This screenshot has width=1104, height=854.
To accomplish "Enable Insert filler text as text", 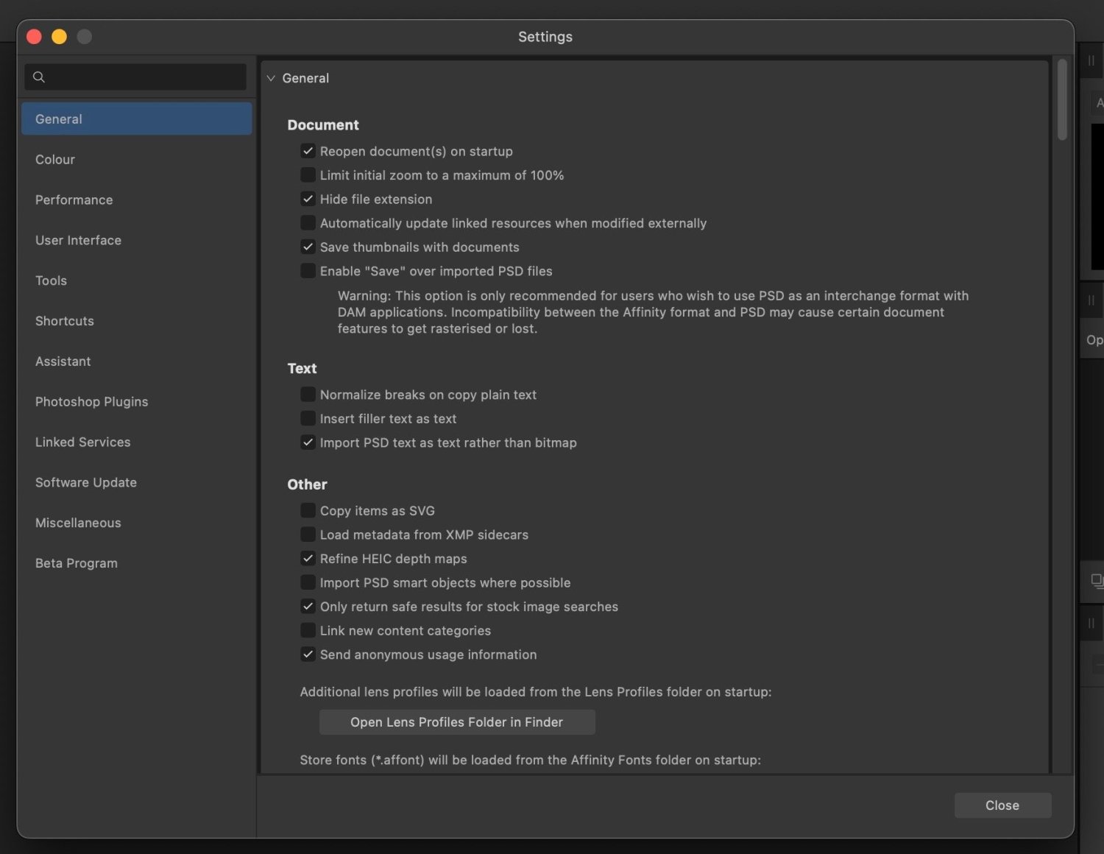I will pyautogui.click(x=308, y=418).
